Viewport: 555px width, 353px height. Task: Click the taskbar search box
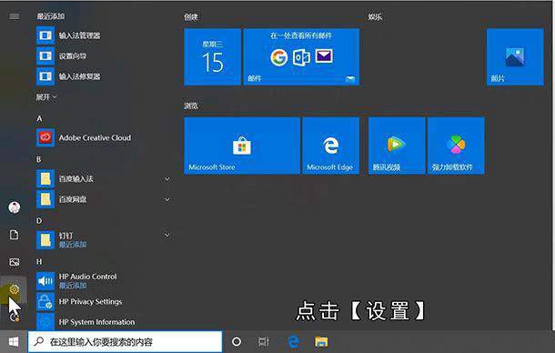125,342
